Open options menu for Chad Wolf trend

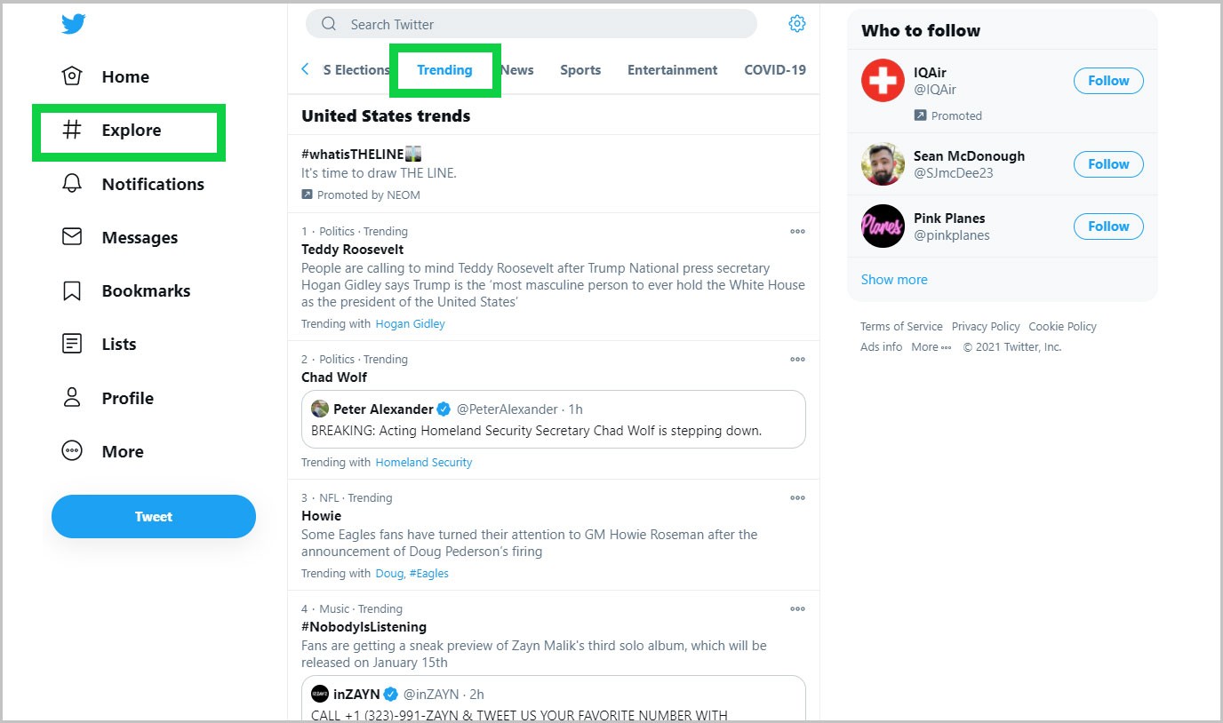pos(797,360)
